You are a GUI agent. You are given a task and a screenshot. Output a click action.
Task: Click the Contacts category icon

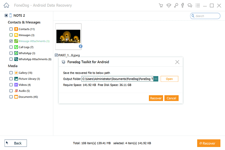click(16, 29)
